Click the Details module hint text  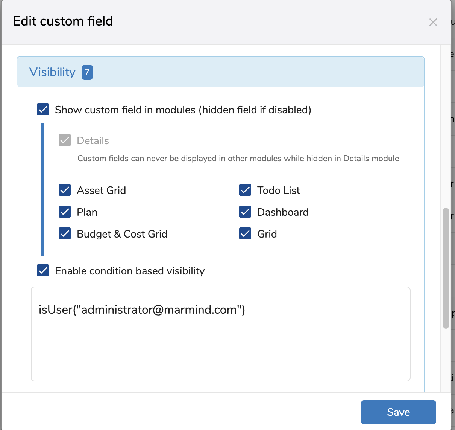pos(238,159)
